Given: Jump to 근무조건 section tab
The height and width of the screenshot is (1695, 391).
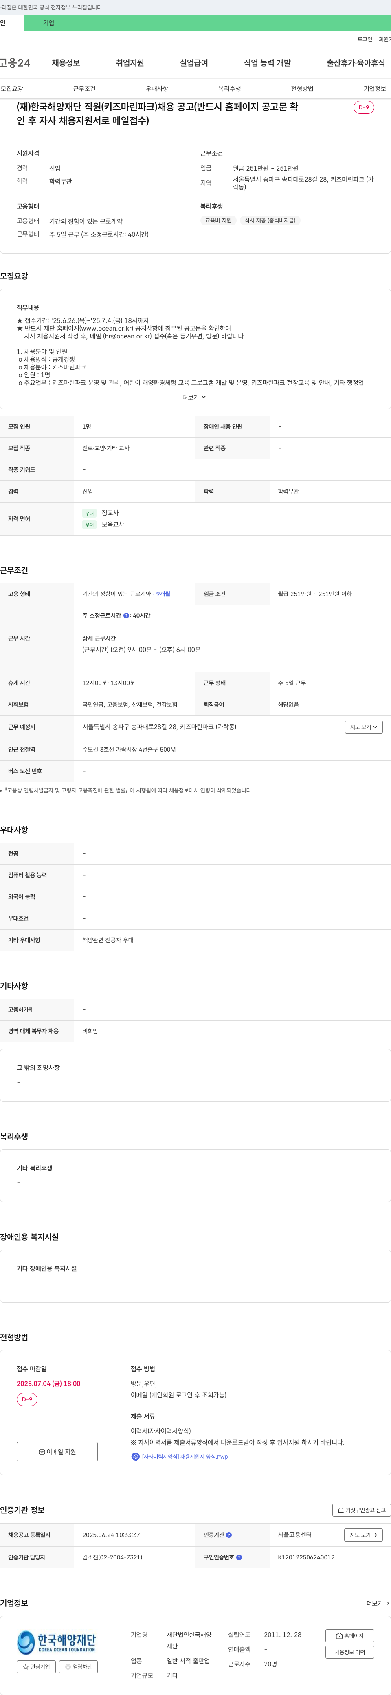Looking at the screenshot, I should [x=84, y=89].
